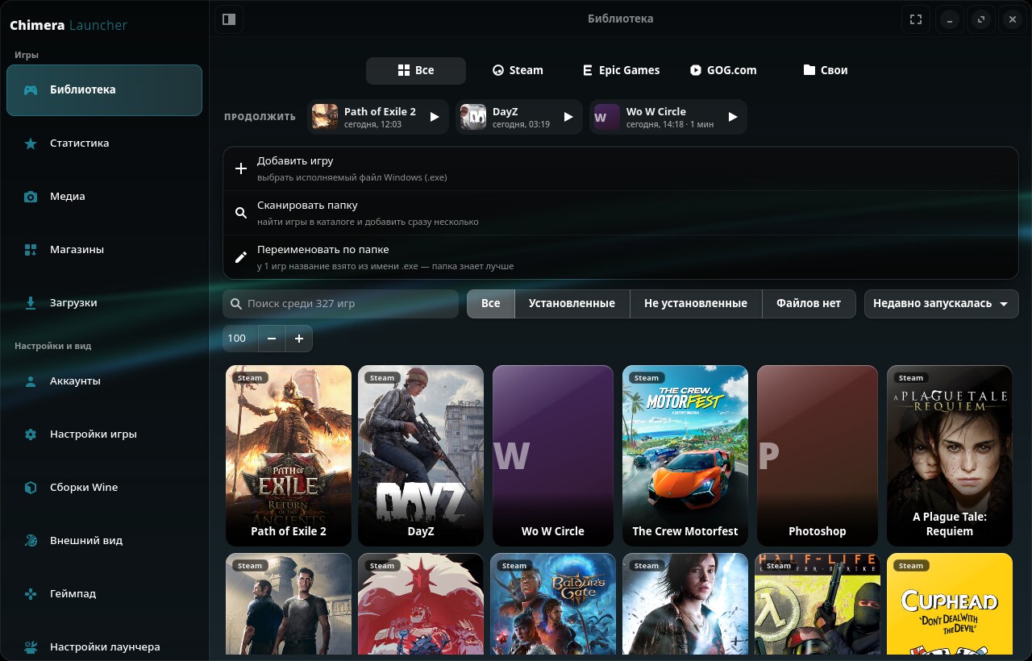Image resolution: width=1032 pixels, height=661 pixels.
Task: Play Path of Exile 2 from continue row
Action: pos(435,117)
